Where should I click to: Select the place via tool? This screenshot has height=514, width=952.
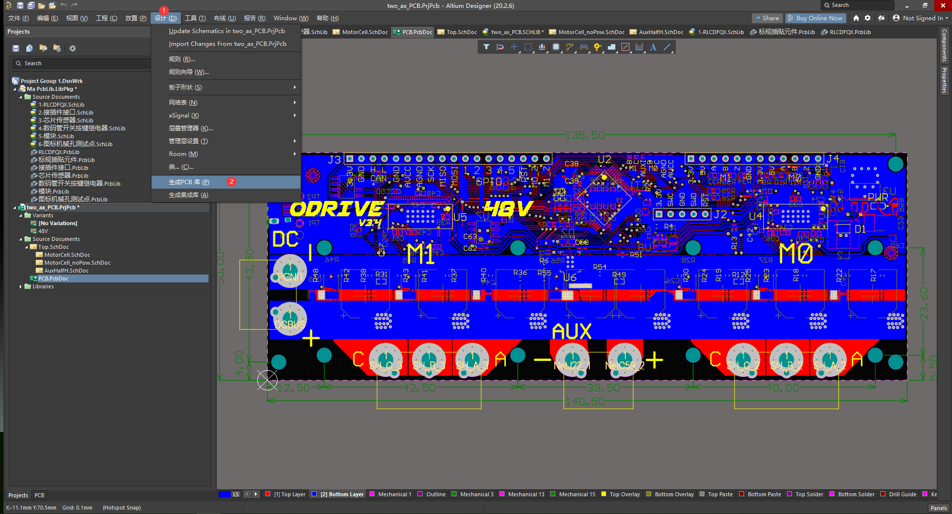tap(598, 47)
